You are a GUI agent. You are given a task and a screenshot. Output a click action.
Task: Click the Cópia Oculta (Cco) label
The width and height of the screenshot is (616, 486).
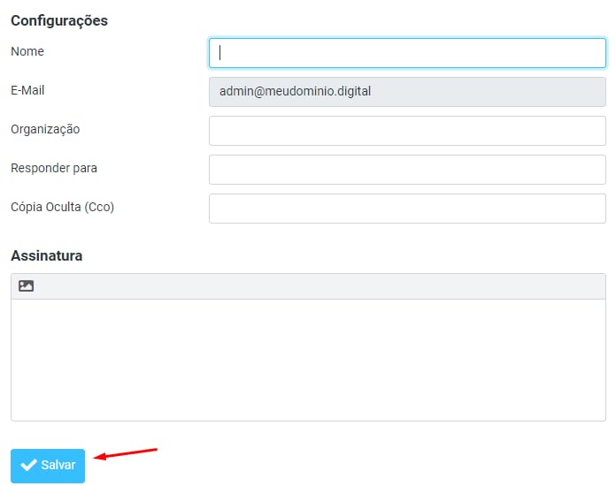point(63,207)
